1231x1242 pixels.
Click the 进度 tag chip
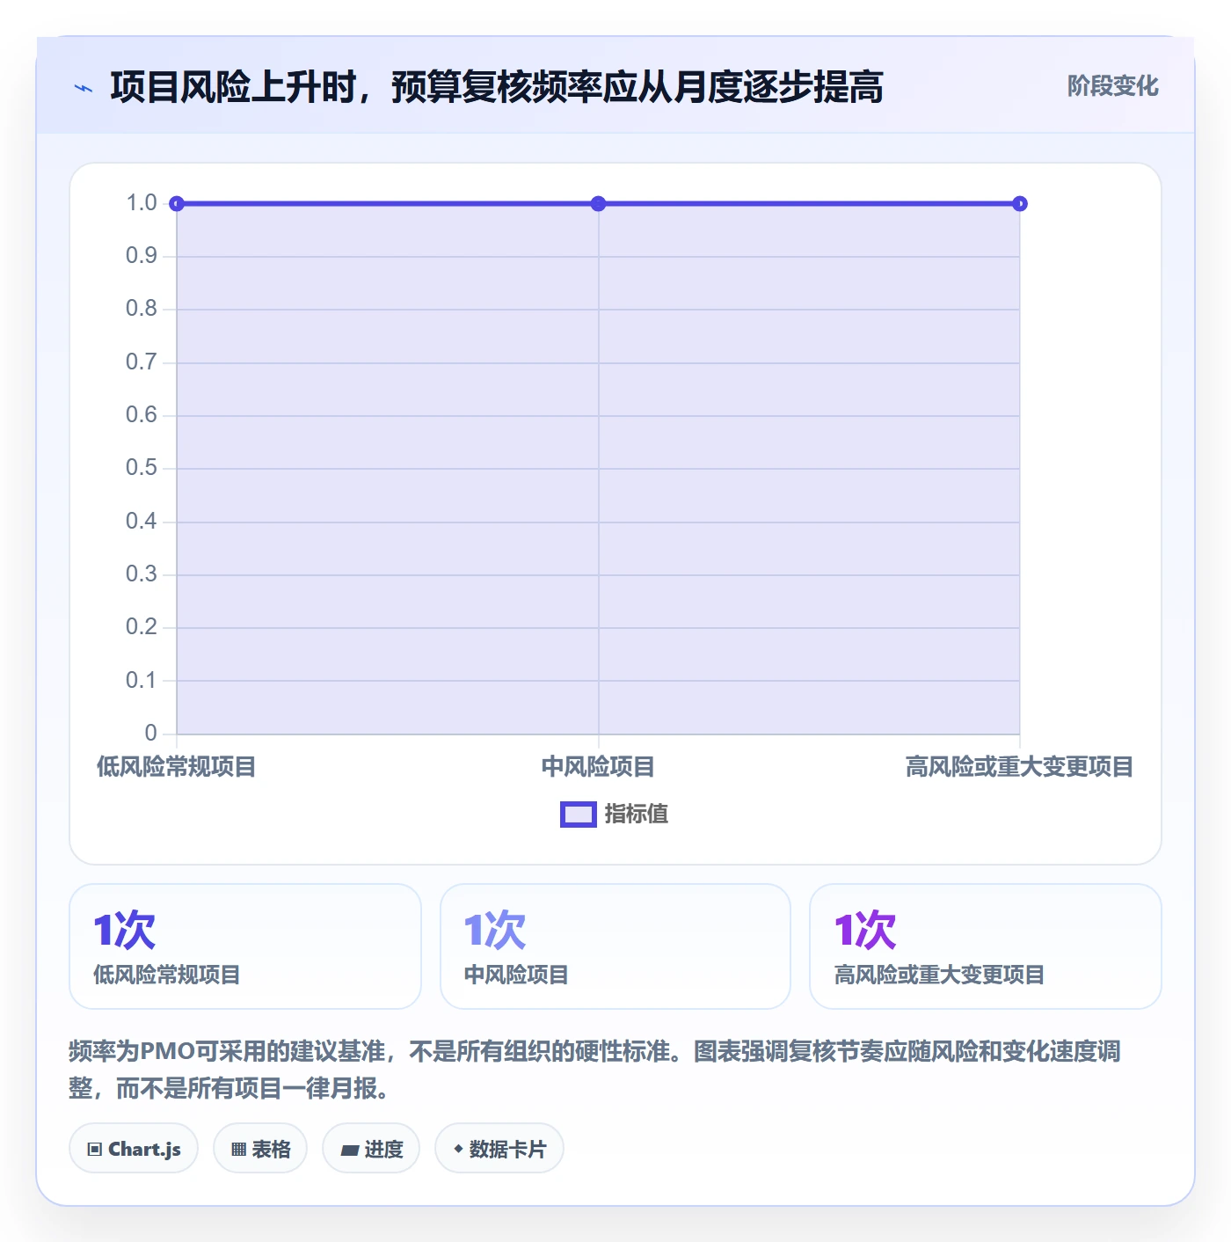(x=371, y=1149)
